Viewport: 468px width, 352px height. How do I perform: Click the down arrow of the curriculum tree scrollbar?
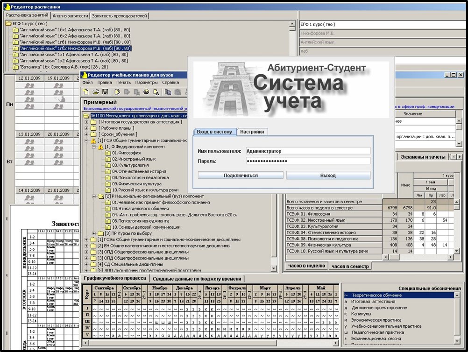click(x=273, y=268)
